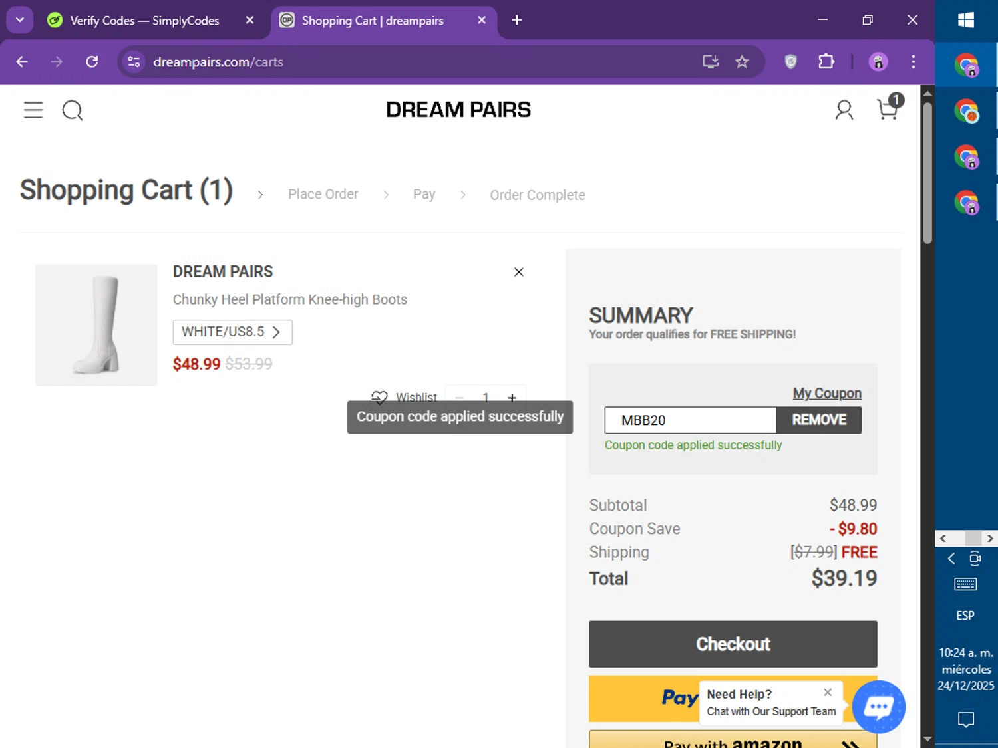Open the notification center icon
The width and height of the screenshot is (998, 748).
[x=966, y=719]
